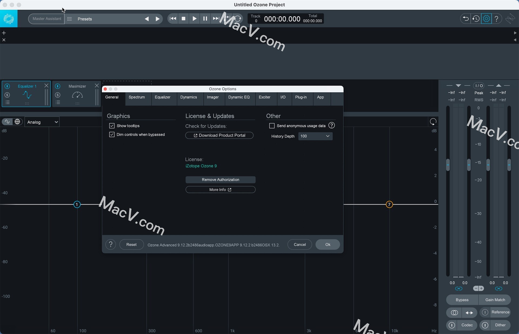Toggle loop playback icon
Screen dimensions: 519x334
(238, 19)
